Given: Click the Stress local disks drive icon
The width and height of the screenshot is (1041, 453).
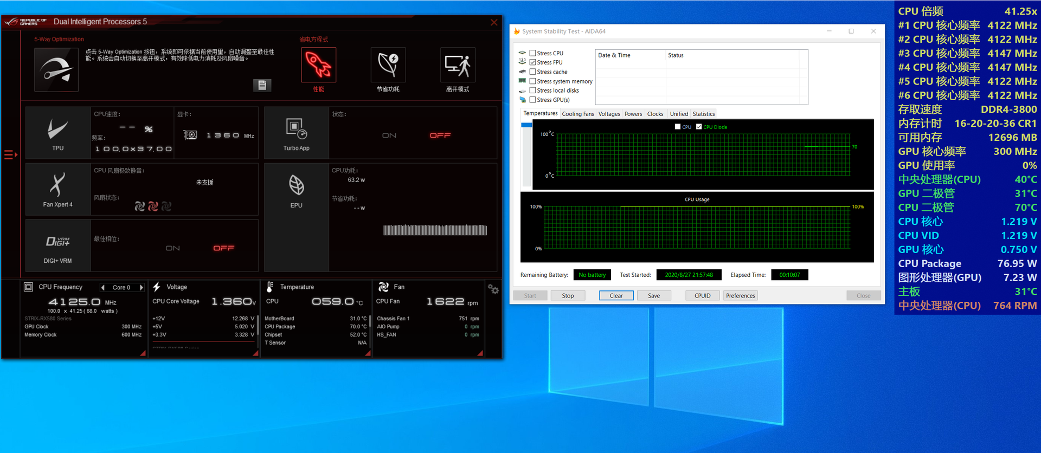Looking at the screenshot, I should (522, 90).
